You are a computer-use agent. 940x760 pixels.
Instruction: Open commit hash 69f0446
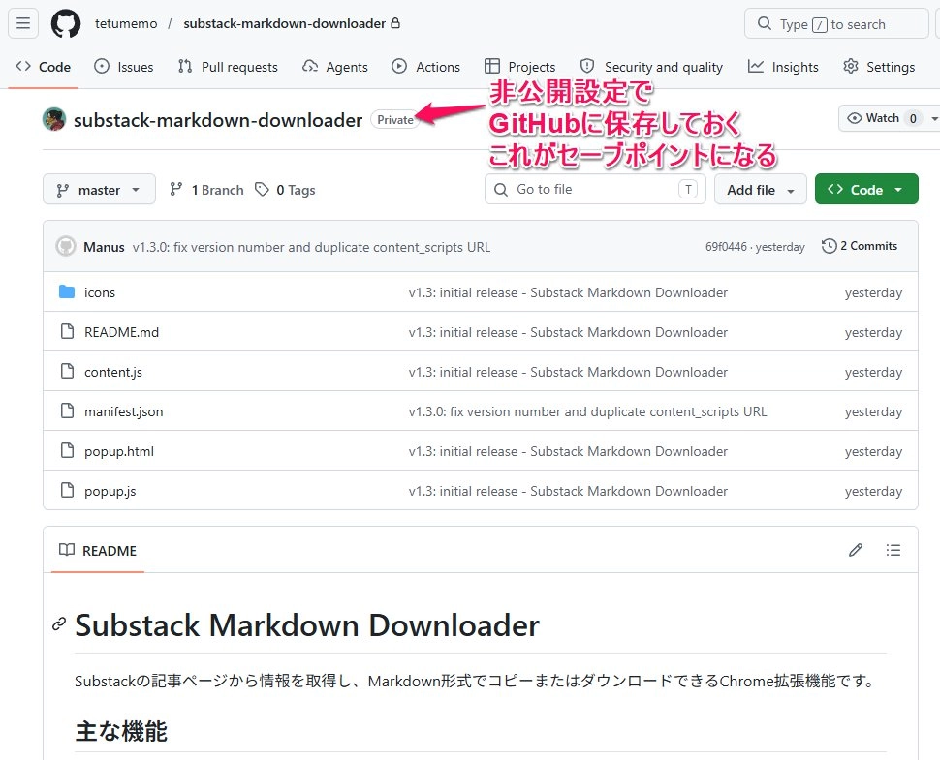pyautogui.click(x=726, y=247)
